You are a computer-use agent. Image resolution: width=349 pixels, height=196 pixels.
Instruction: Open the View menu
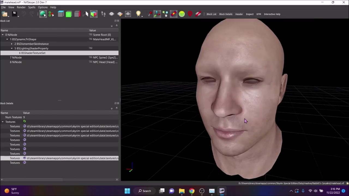[11, 7]
